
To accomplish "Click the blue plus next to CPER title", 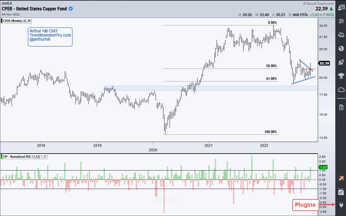I will point(71,9).
